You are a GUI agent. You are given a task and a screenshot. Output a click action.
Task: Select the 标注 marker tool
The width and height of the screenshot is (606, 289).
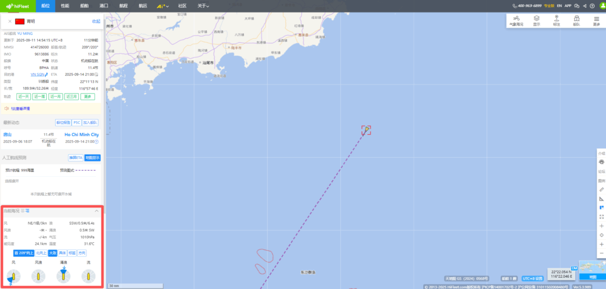pos(556,21)
